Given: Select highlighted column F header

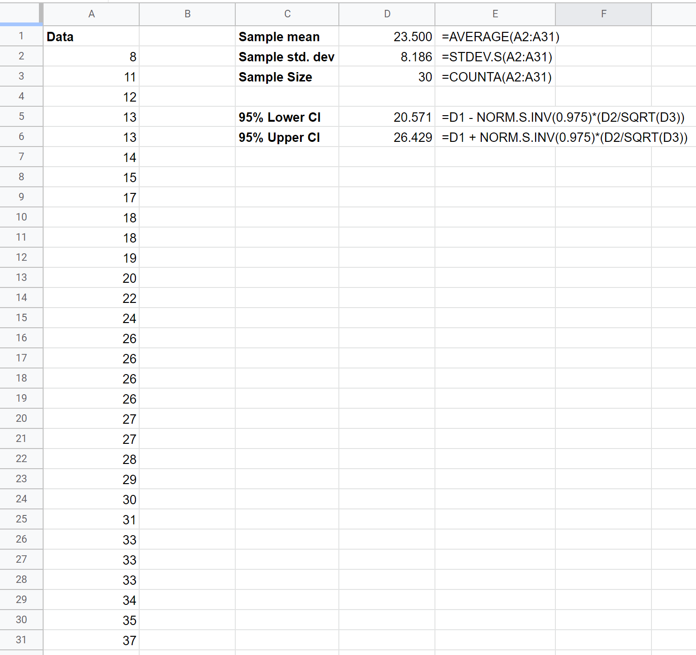Looking at the screenshot, I should (603, 14).
